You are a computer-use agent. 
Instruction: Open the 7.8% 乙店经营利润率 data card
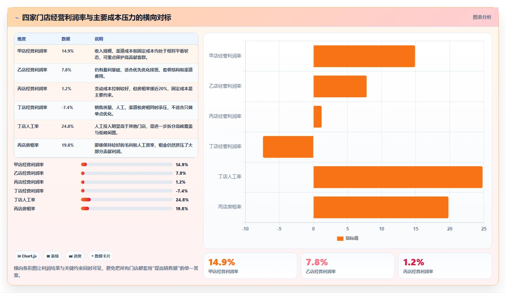pos(348,266)
